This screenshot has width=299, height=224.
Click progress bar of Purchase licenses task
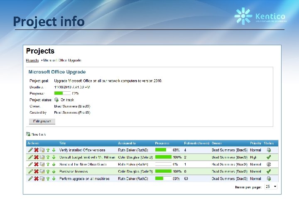[163, 171]
